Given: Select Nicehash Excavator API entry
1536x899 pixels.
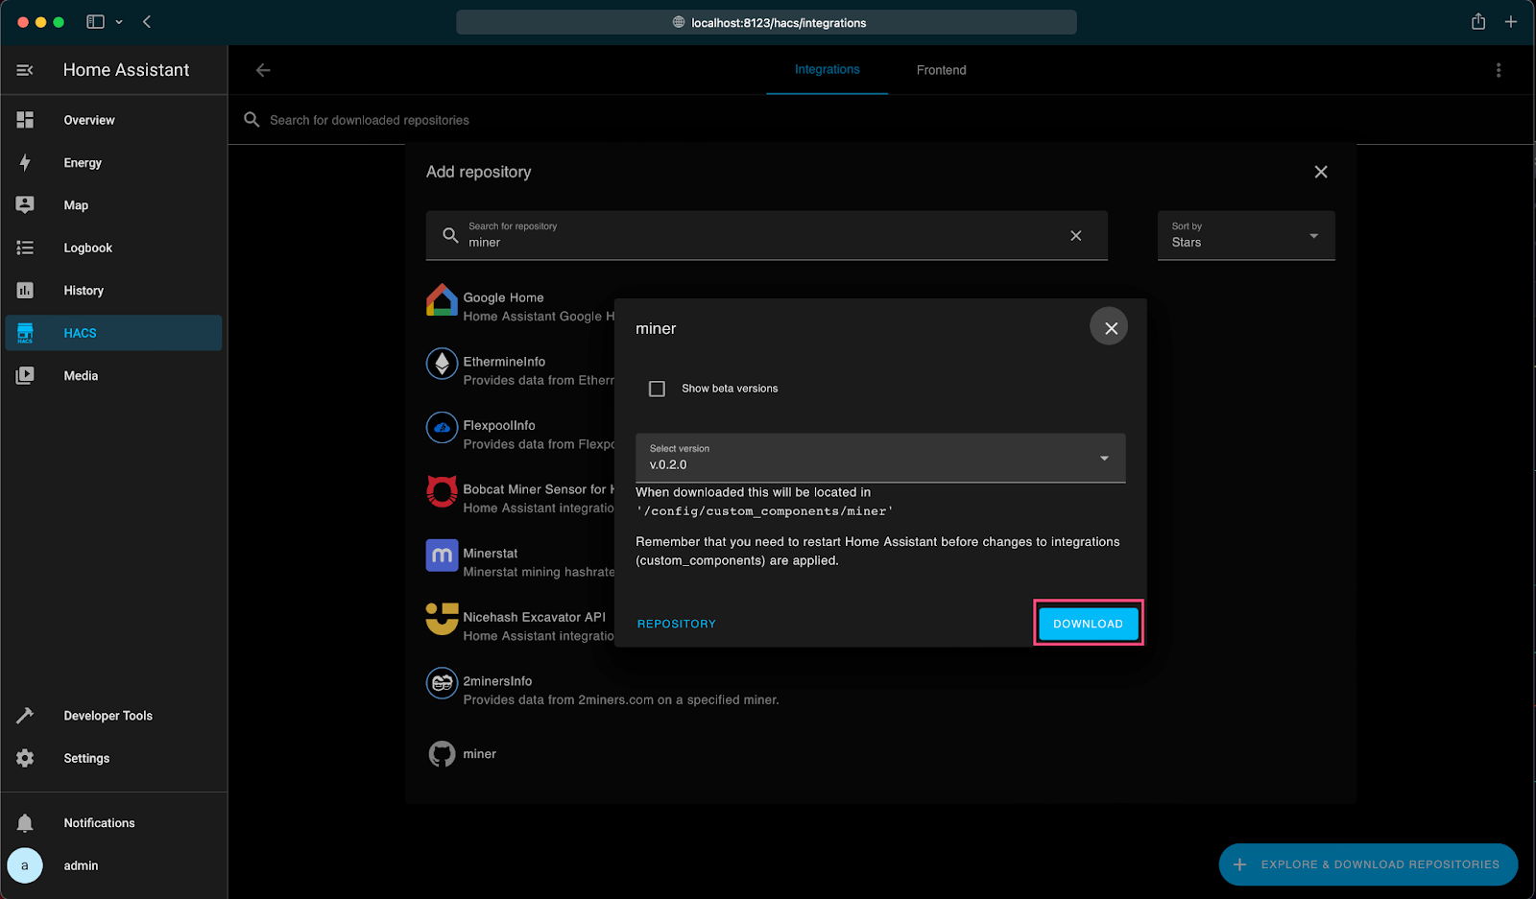Looking at the screenshot, I should 520,627.
